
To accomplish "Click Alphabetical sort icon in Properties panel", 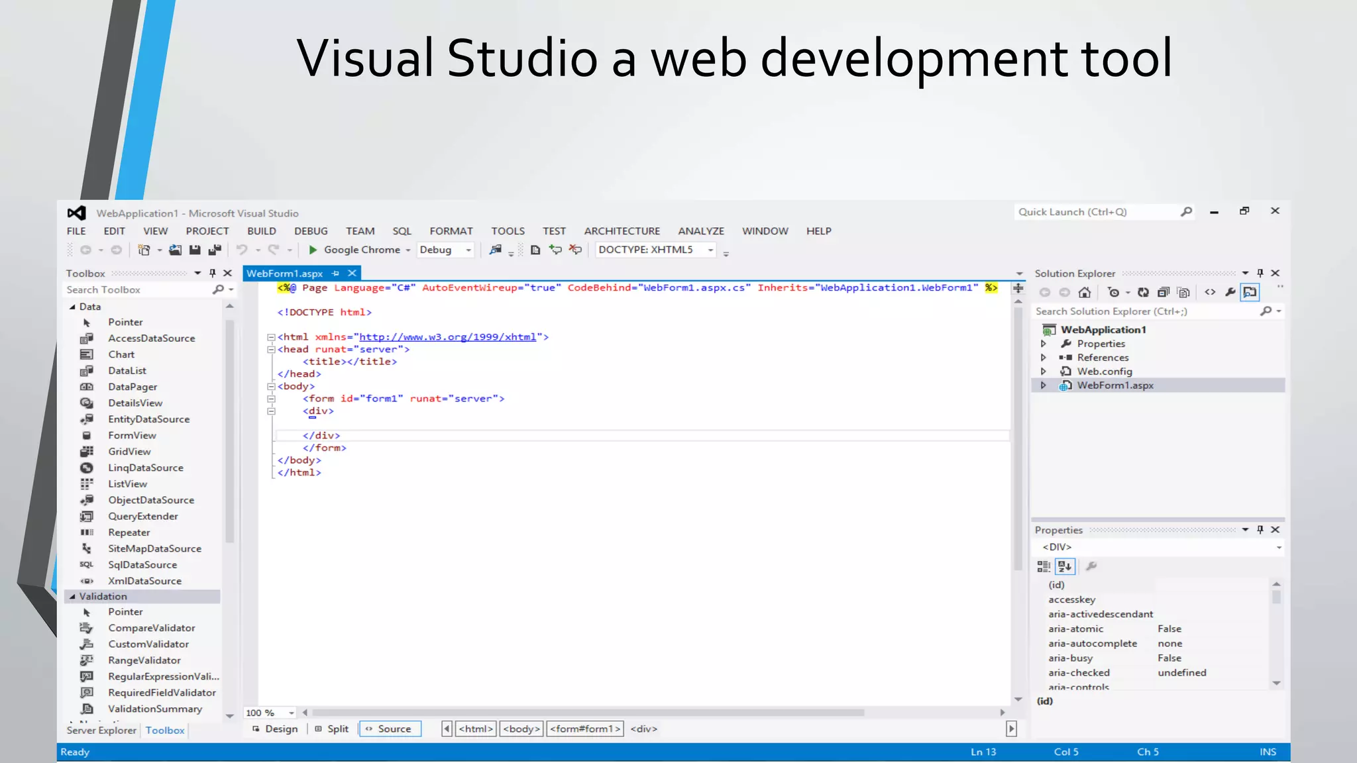I will [x=1065, y=566].
